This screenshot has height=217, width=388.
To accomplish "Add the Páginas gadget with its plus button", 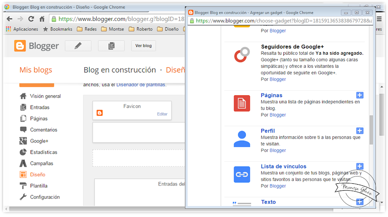I will (360, 95).
